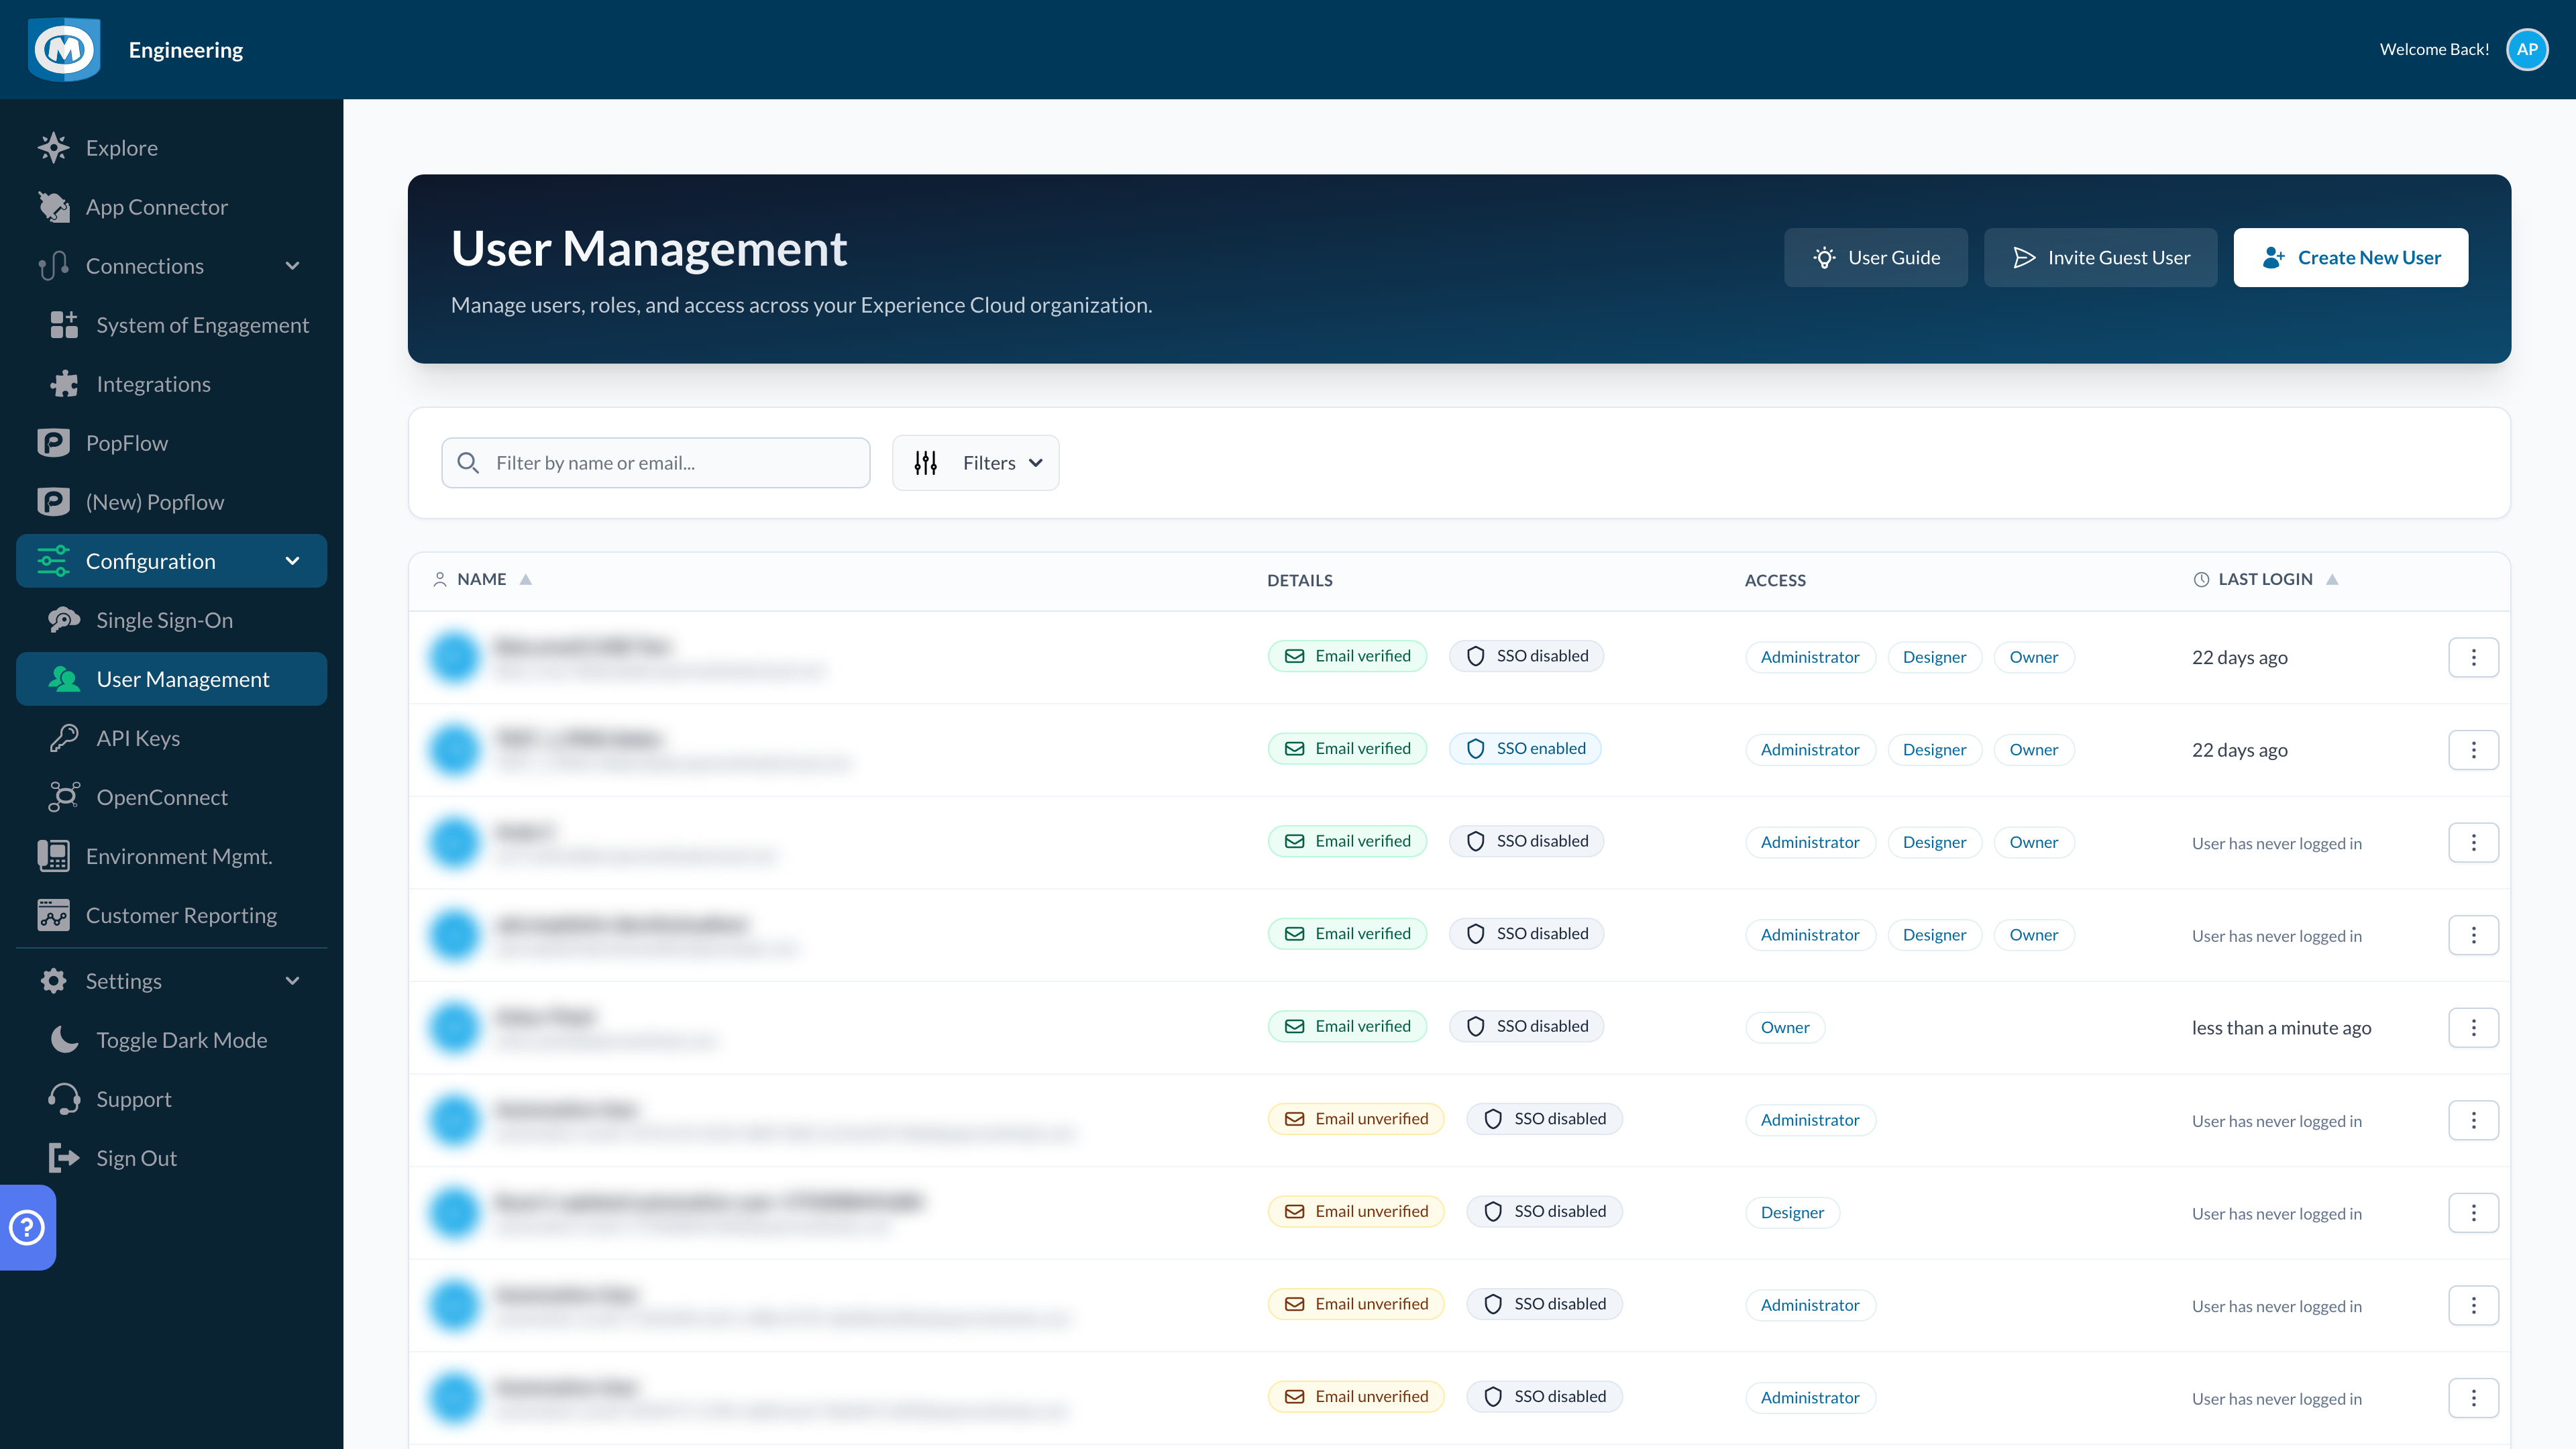Click the Customer Reporting chart icon
Screen dimensions: 2576x1449
pos(53,915)
